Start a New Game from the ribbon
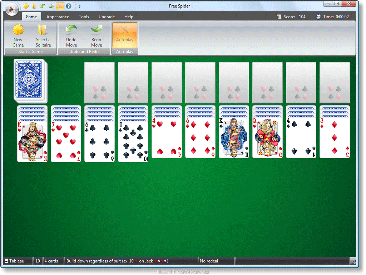 [18, 35]
